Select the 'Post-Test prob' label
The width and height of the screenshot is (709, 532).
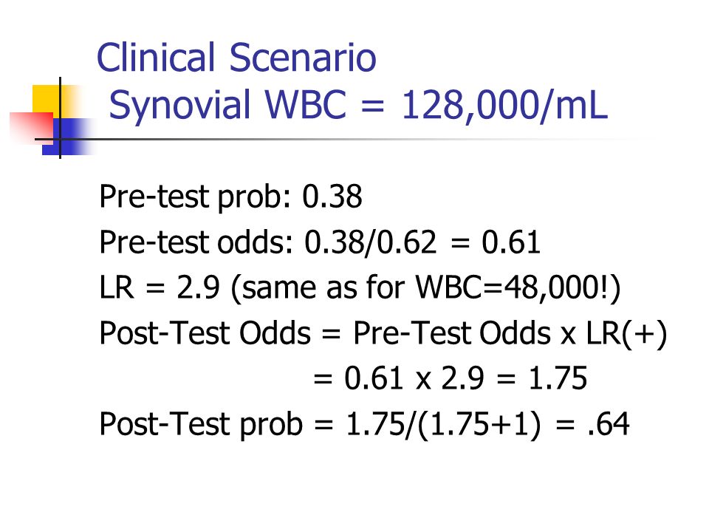pyautogui.click(x=201, y=424)
